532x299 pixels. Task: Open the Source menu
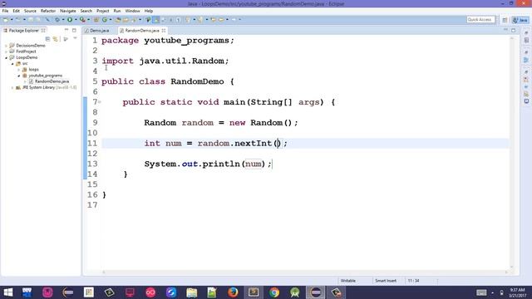click(30, 11)
